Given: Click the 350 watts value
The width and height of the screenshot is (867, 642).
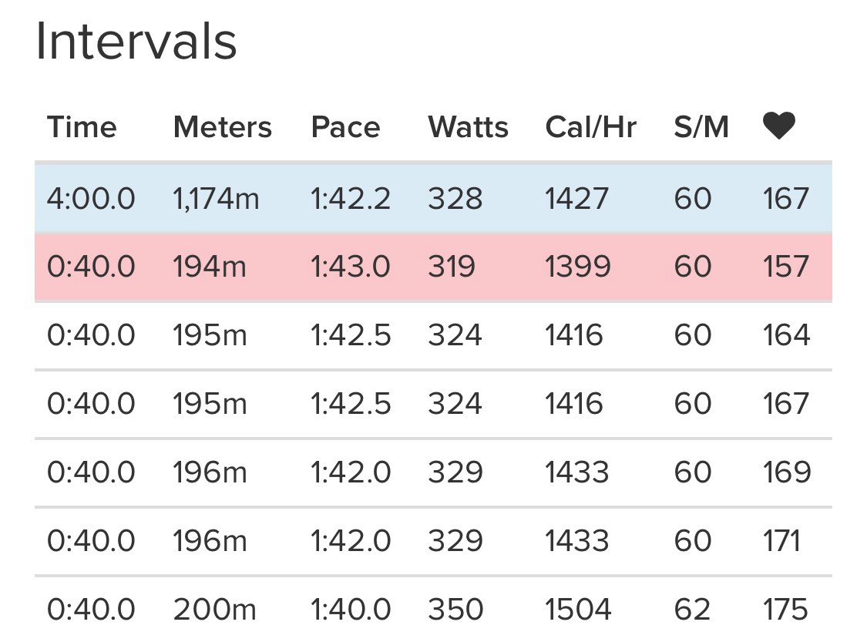Looking at the screenshot, I should [455, 610].
